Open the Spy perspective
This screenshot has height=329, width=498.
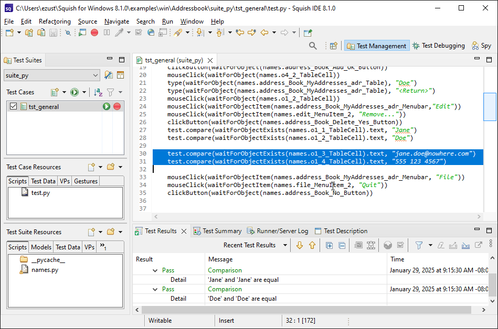[482, 46]
